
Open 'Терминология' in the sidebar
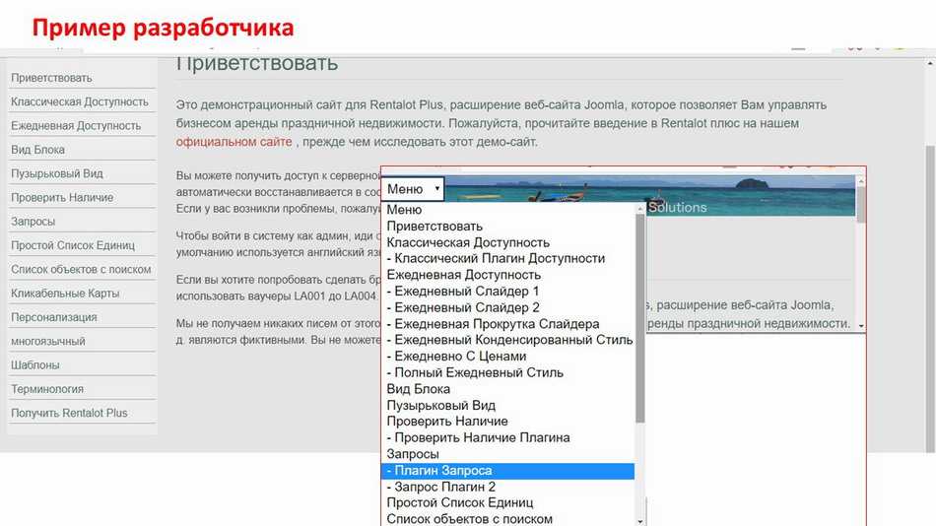click(47, 389)
